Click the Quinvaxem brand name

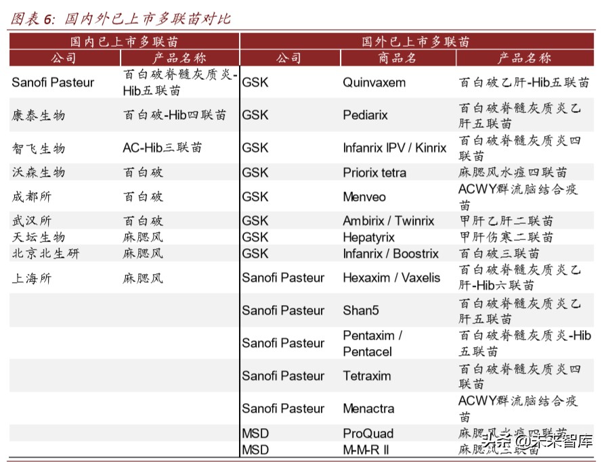pos(374,83)
